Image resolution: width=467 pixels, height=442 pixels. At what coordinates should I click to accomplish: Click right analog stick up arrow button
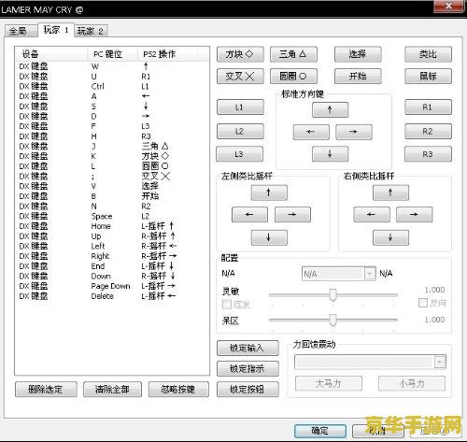[390, 192]
